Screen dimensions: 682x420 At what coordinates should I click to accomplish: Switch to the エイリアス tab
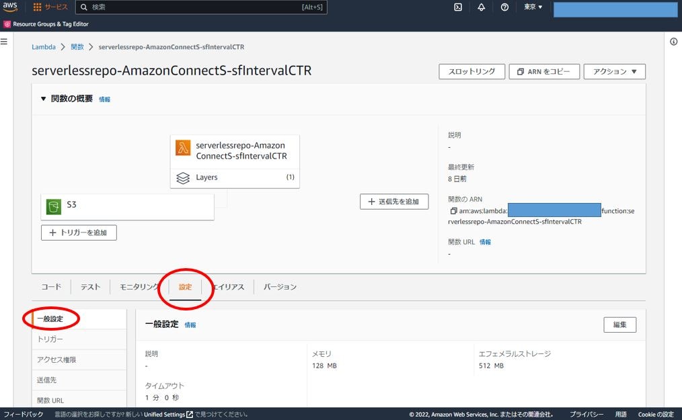(x=229, y=287)
